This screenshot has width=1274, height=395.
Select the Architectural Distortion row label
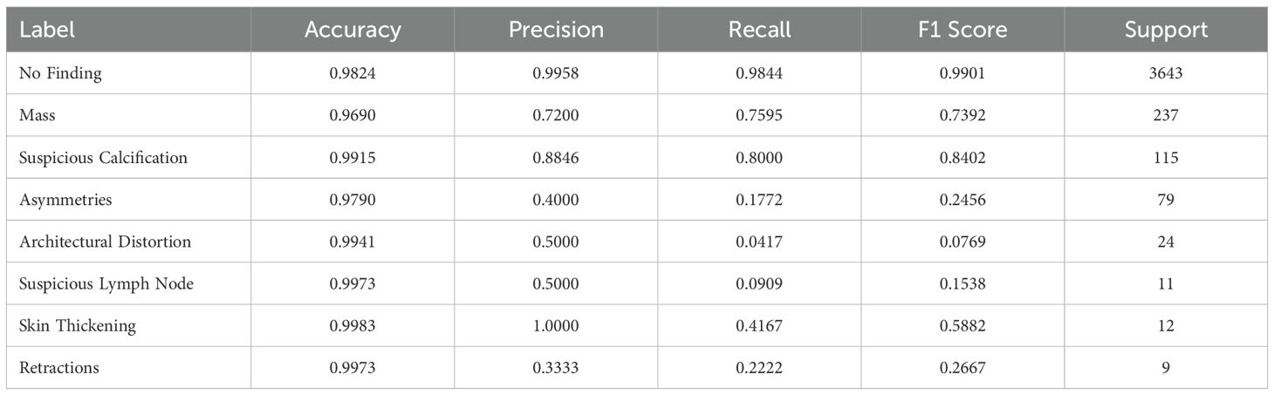(x=105, y=242)
